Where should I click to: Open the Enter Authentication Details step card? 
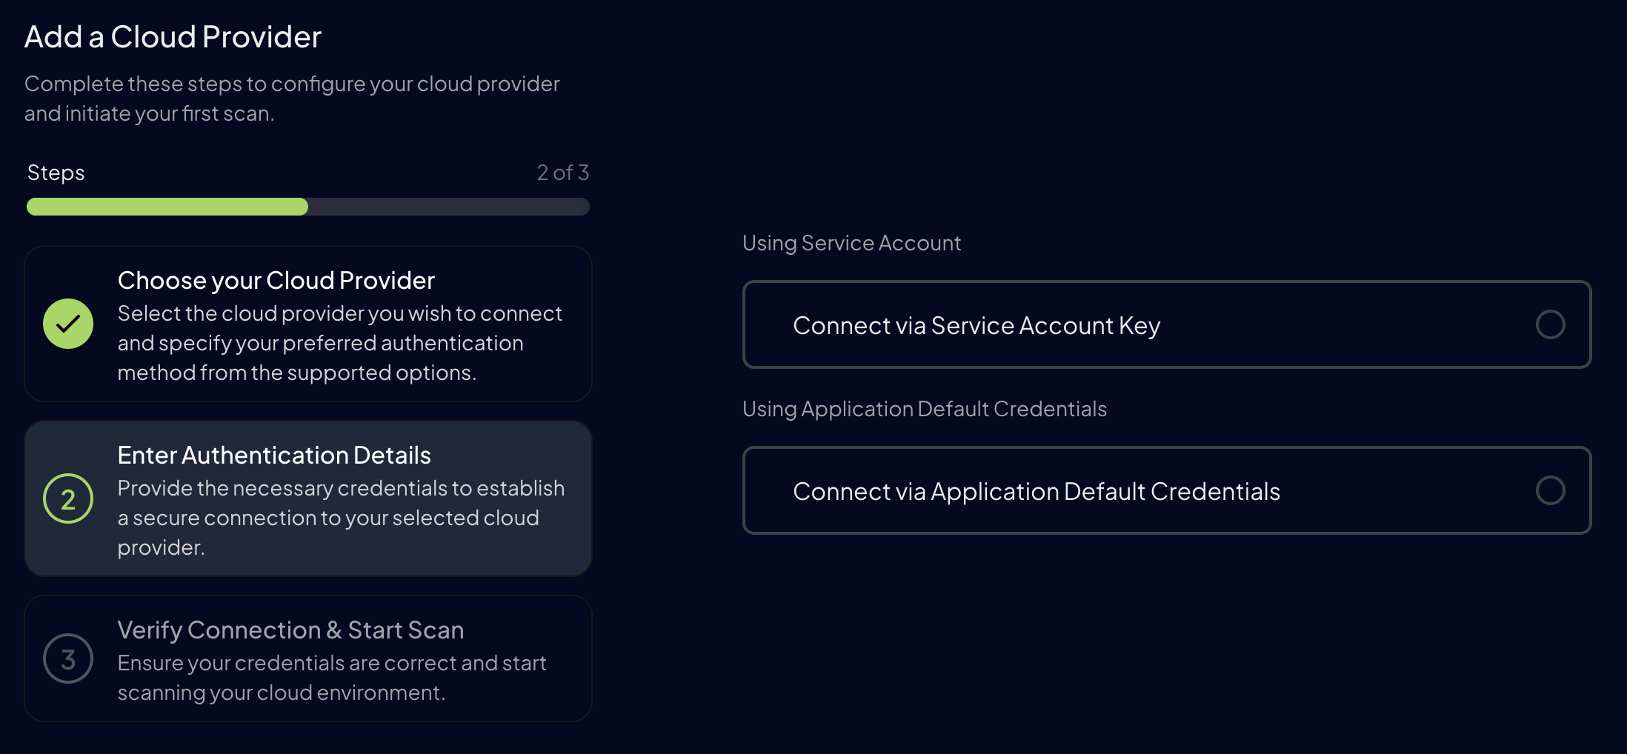pyautogui.click(x=308, y=498)
